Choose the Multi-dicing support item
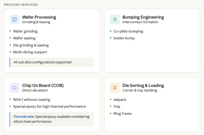This screenshot has height=135, width=204. coord(30,52)
